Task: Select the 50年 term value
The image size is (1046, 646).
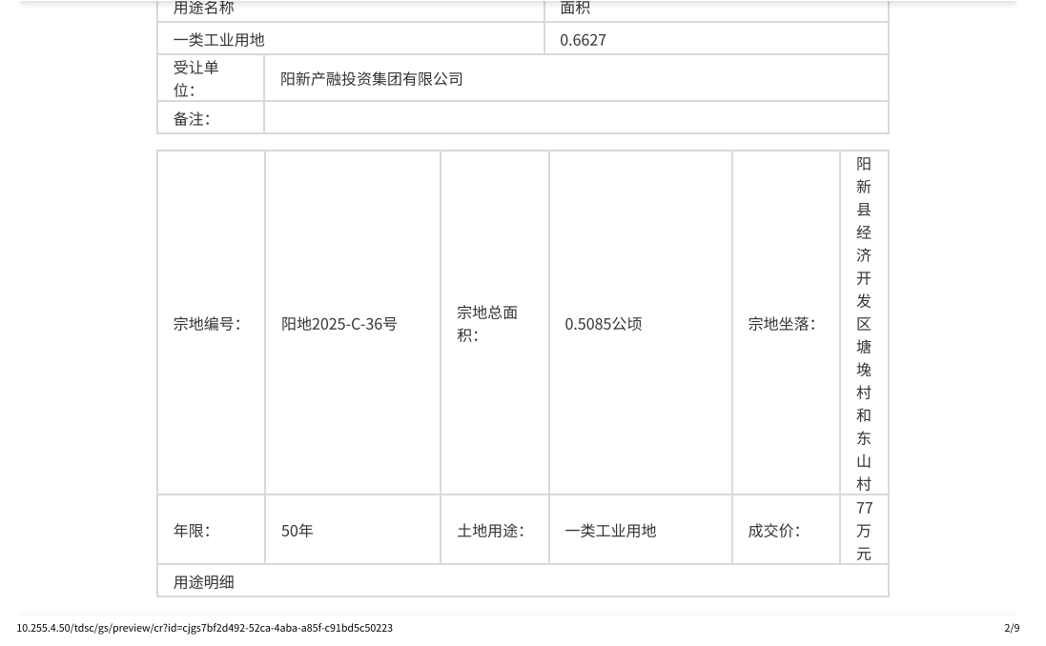Action: pyautogui.click(x=297, y=531)
